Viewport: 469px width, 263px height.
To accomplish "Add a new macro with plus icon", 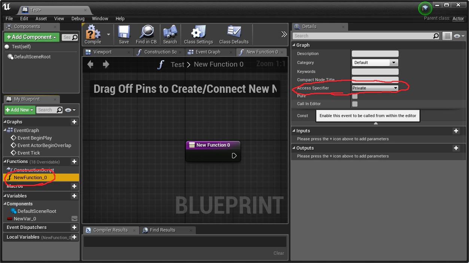I will click(74, 186).
